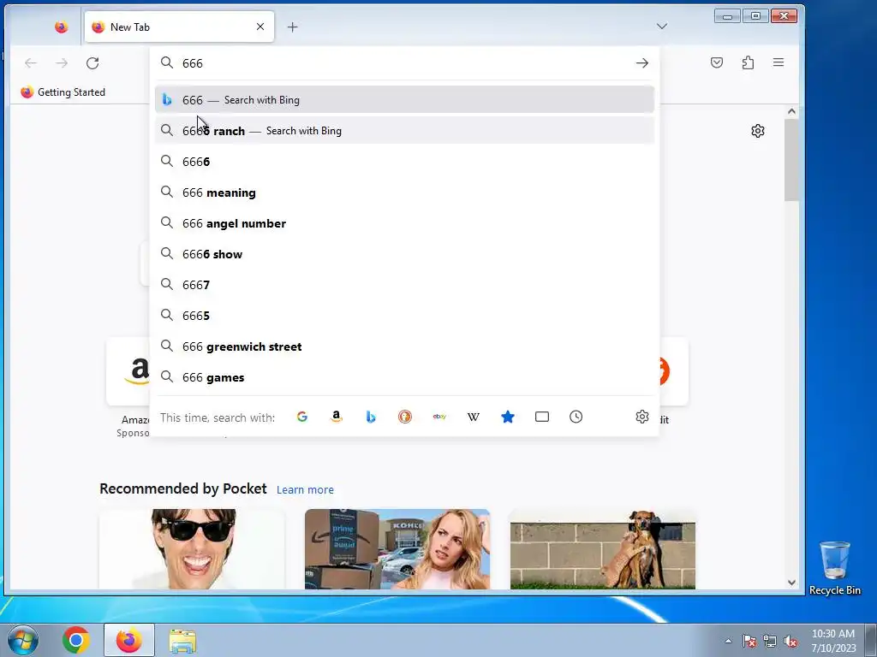Launch Chrome from the taskbar
This screenshot has width=877, height=657.
point(76,640)
